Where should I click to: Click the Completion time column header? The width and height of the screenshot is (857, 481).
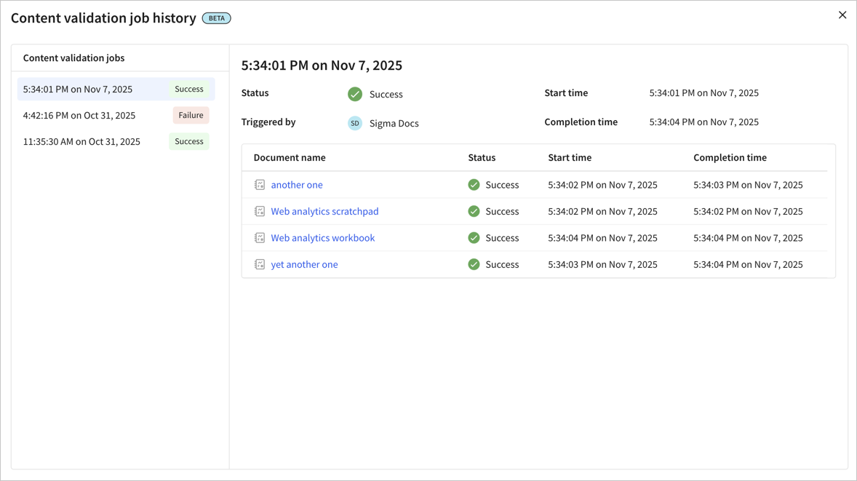point(730,157)
